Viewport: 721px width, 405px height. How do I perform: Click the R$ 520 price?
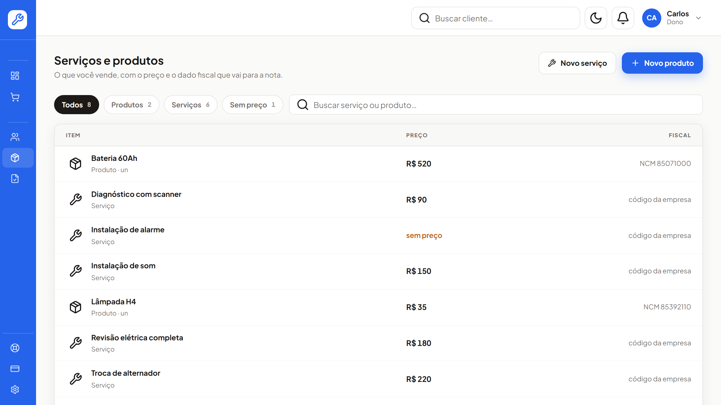pos(419,164)
